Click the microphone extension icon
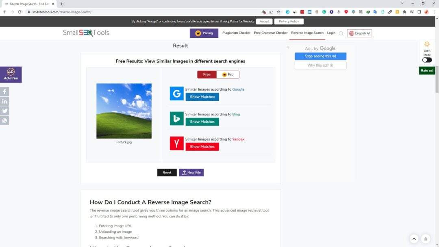This screenshot has height=247, width=439. (339, 12)
